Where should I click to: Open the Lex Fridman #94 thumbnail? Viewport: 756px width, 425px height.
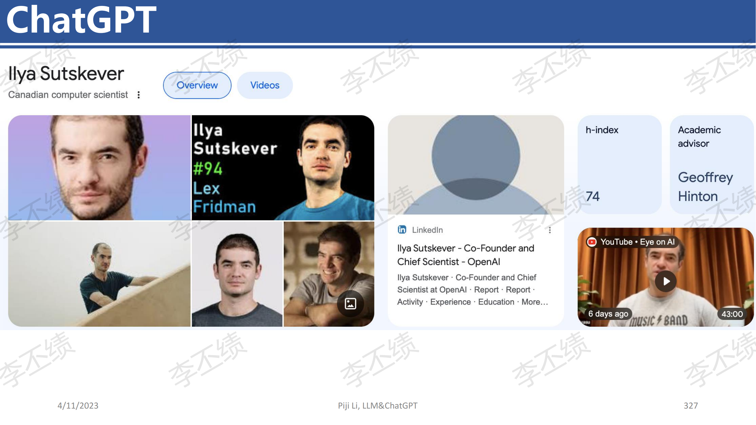click(283, 168)
